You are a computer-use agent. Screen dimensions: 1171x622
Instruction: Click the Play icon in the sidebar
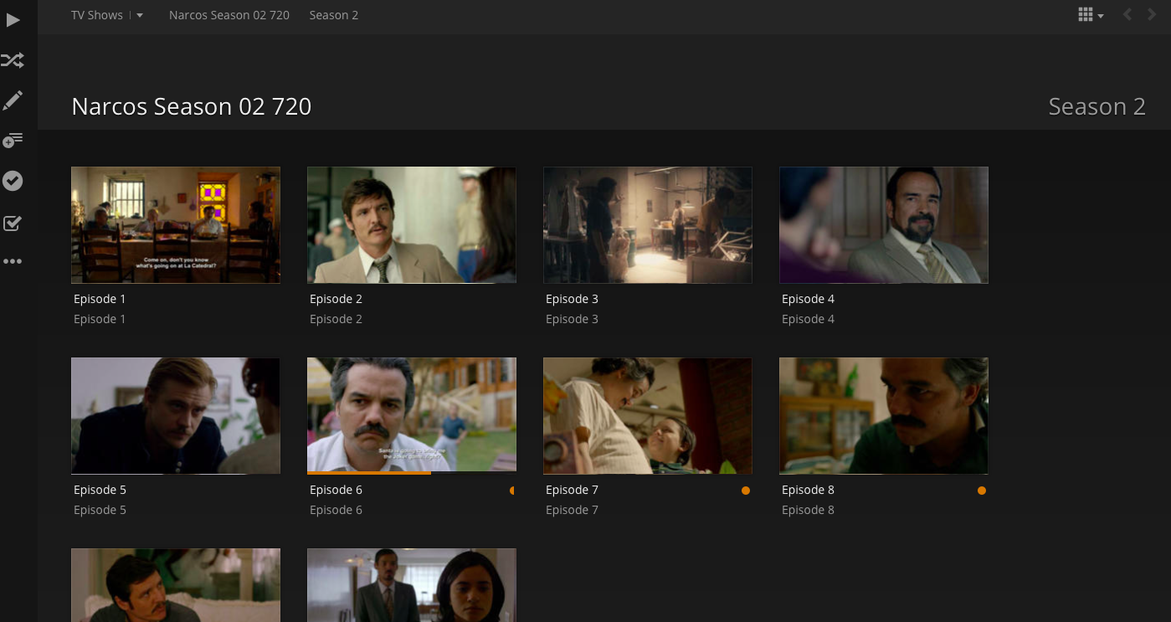(x=13, y=20)
